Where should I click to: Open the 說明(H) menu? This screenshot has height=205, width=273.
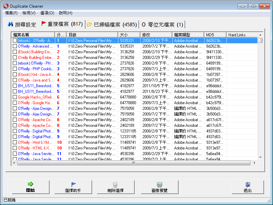66,13
